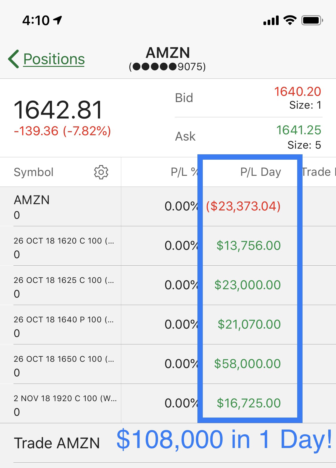Tap the Wi-Fi status icon
The image size is (336, 468).
pos(289,20)
